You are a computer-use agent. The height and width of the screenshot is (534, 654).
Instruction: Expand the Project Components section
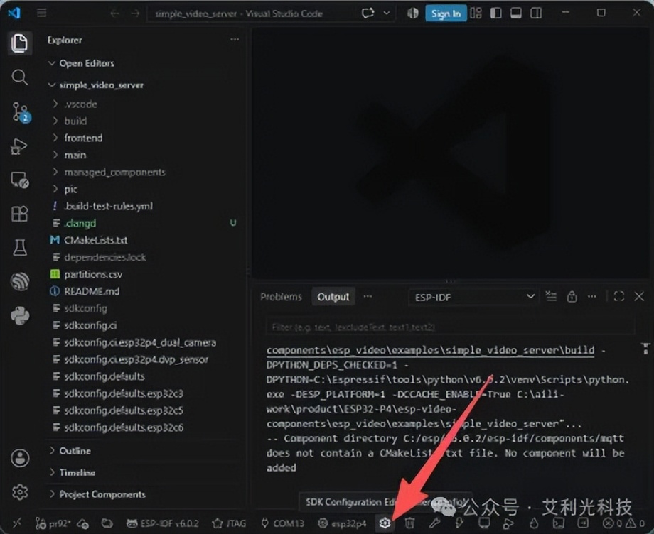pos(102,494)
